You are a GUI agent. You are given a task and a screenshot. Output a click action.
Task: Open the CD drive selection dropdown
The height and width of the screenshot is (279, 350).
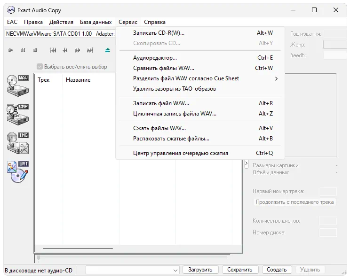[x=60, y=34]
